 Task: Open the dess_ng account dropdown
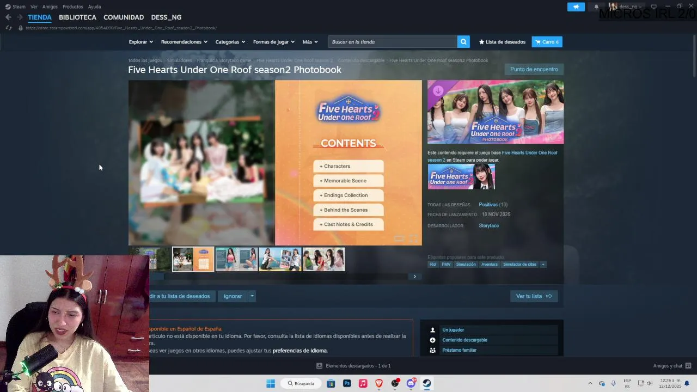627,7
